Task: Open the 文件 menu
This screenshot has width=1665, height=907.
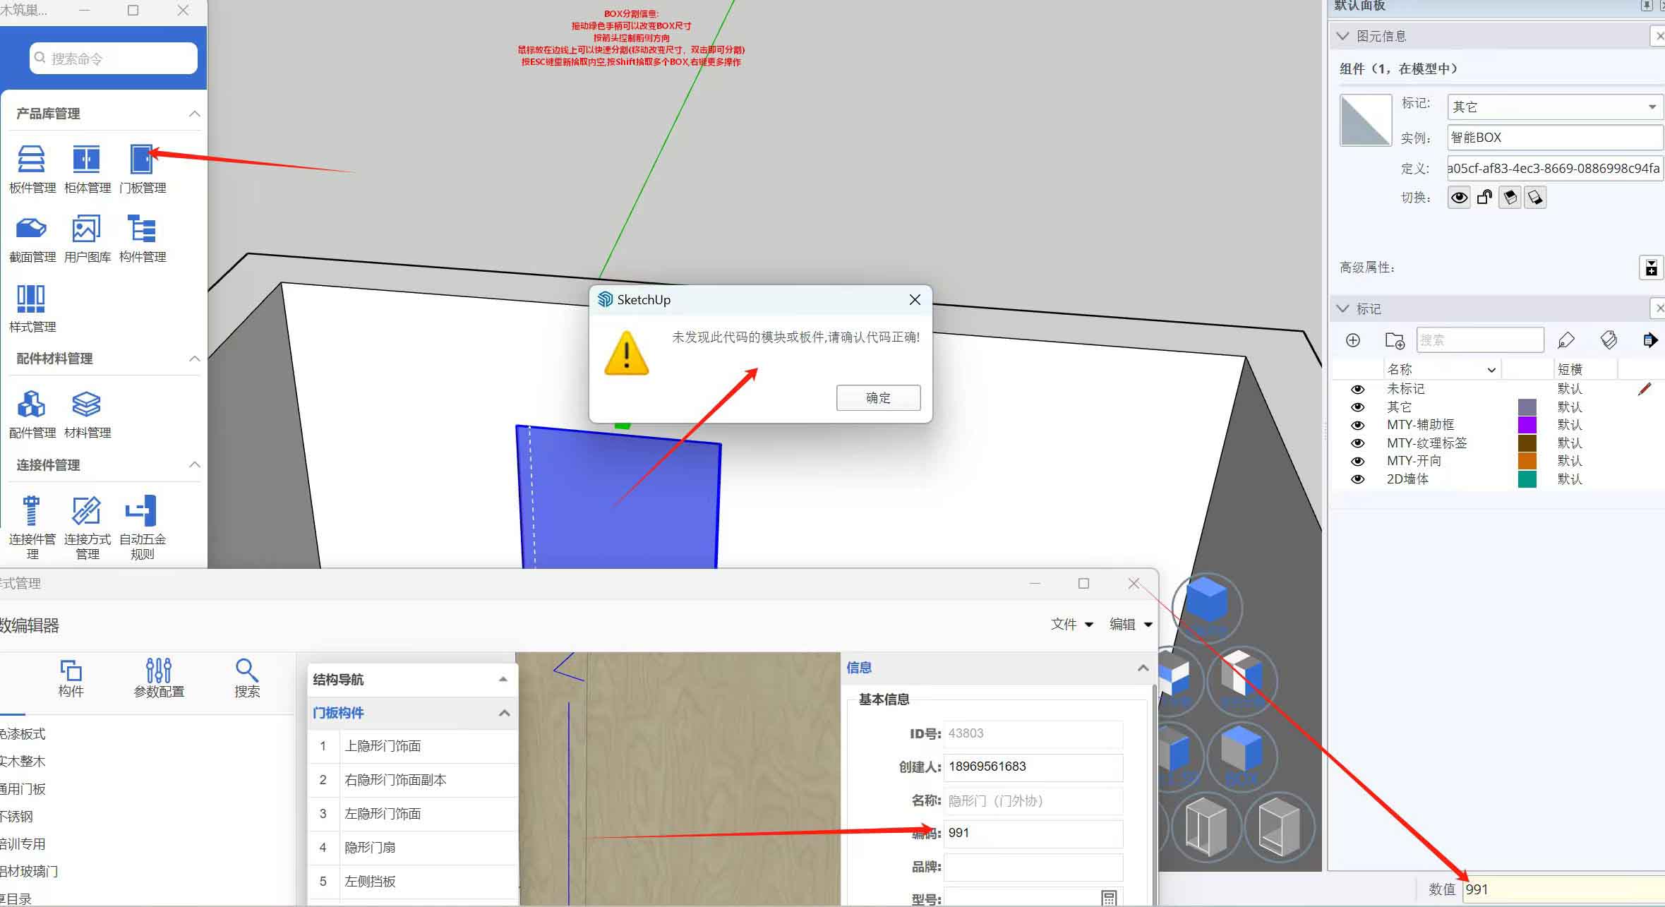Action: [x=1070, y=624]
